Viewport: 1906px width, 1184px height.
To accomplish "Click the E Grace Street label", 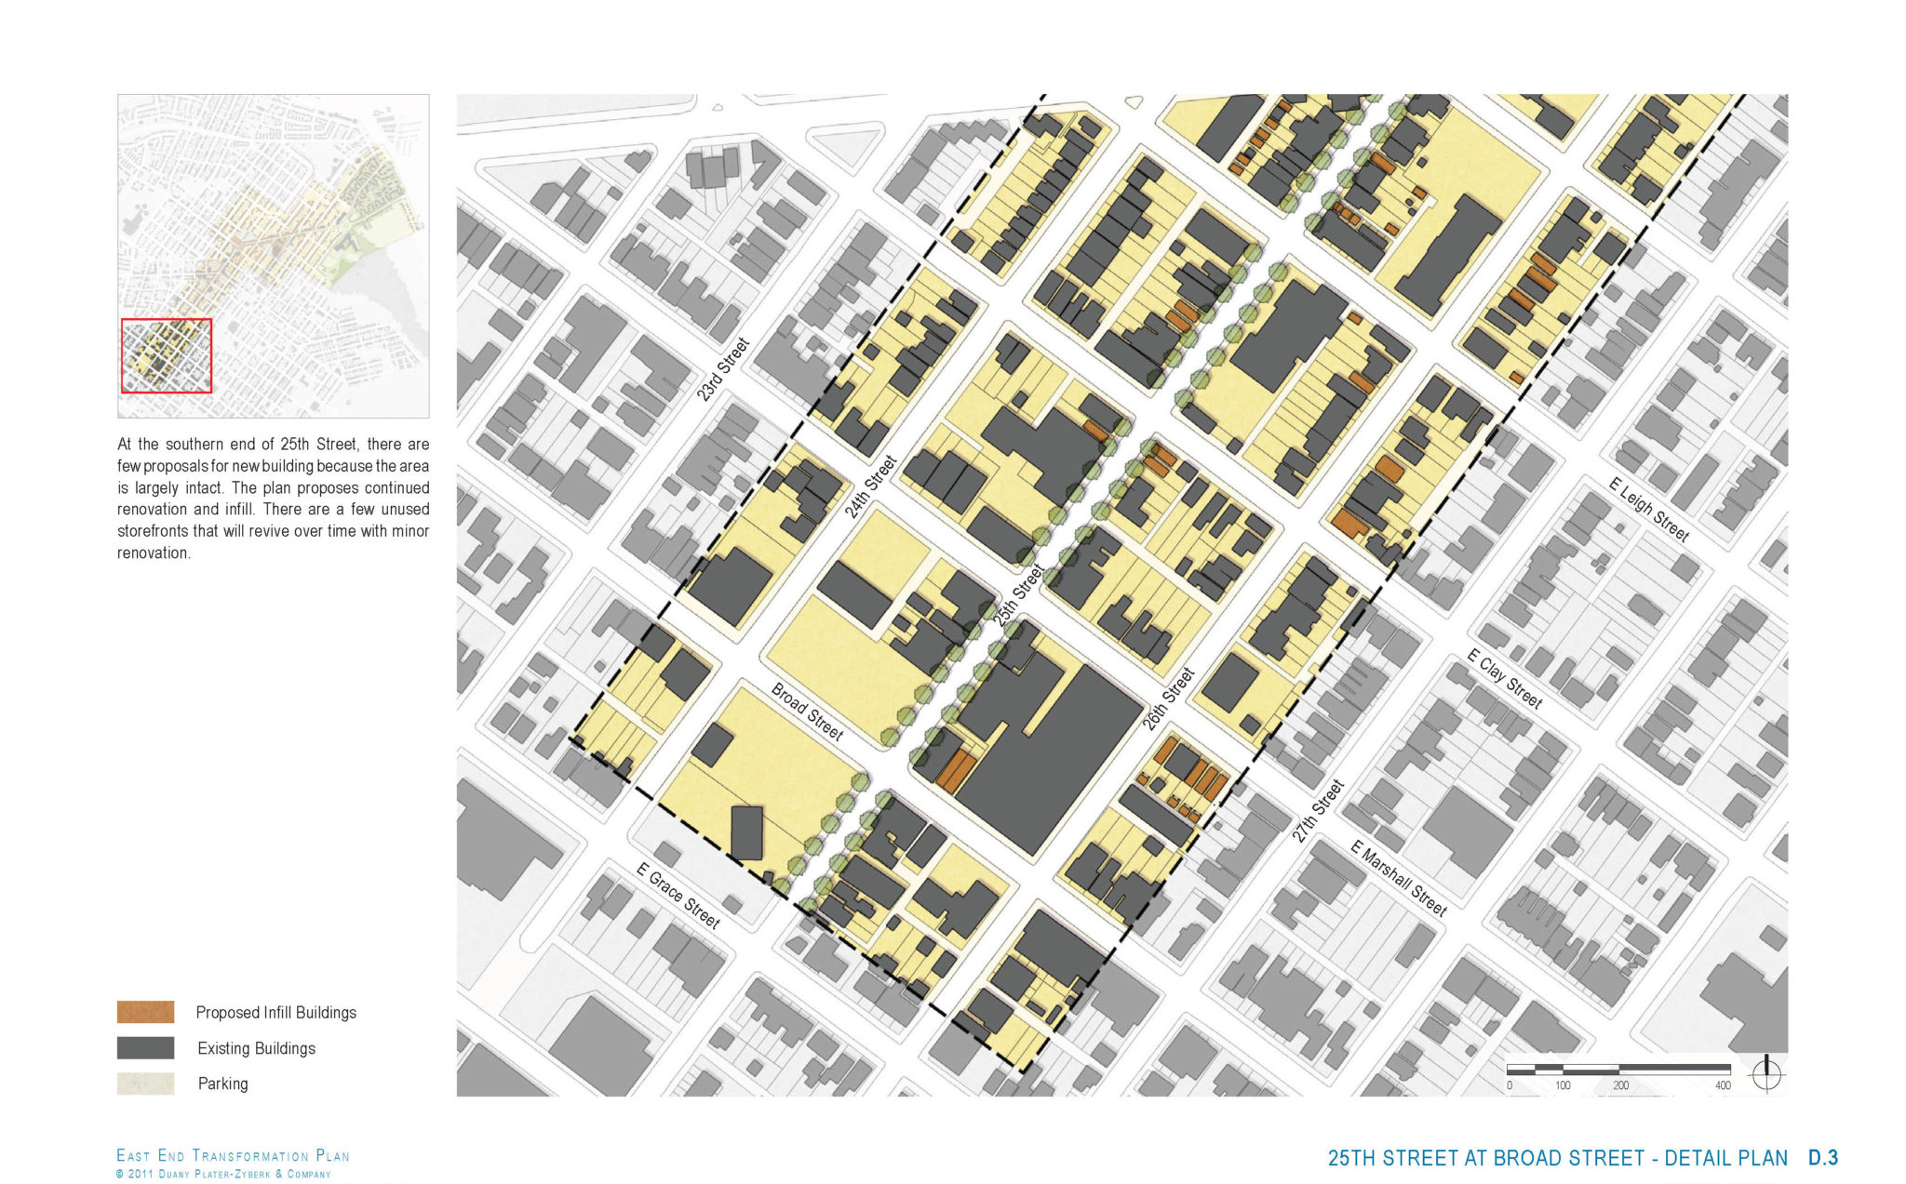I will pyautogui.click(x=678, y=896).
